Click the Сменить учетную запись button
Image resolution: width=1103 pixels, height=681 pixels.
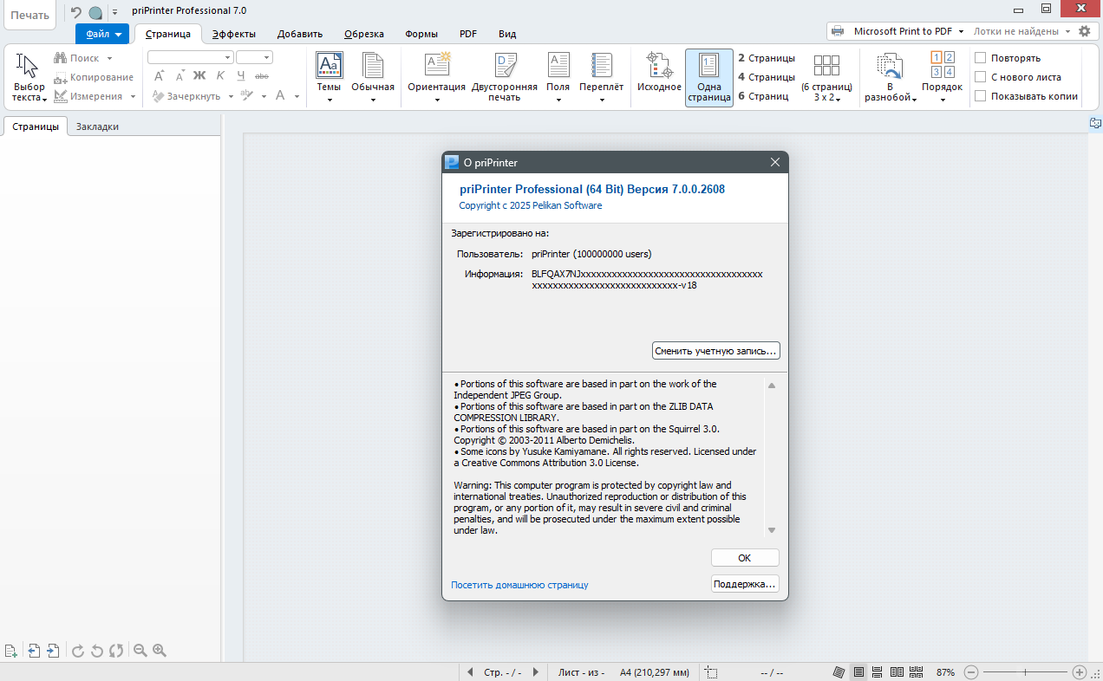click(716, 351)
